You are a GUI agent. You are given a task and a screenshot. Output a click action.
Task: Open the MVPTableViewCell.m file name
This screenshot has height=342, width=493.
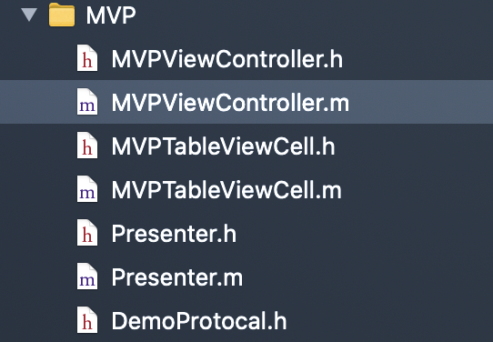pyautogui.click(x=226, y=190)
